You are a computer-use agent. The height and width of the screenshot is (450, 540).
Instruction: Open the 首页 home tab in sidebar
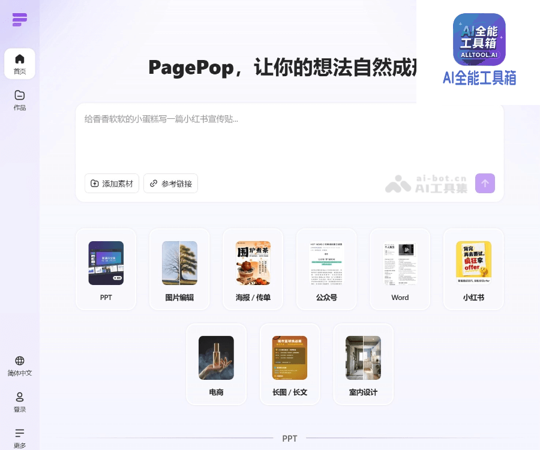pos(20,64)
